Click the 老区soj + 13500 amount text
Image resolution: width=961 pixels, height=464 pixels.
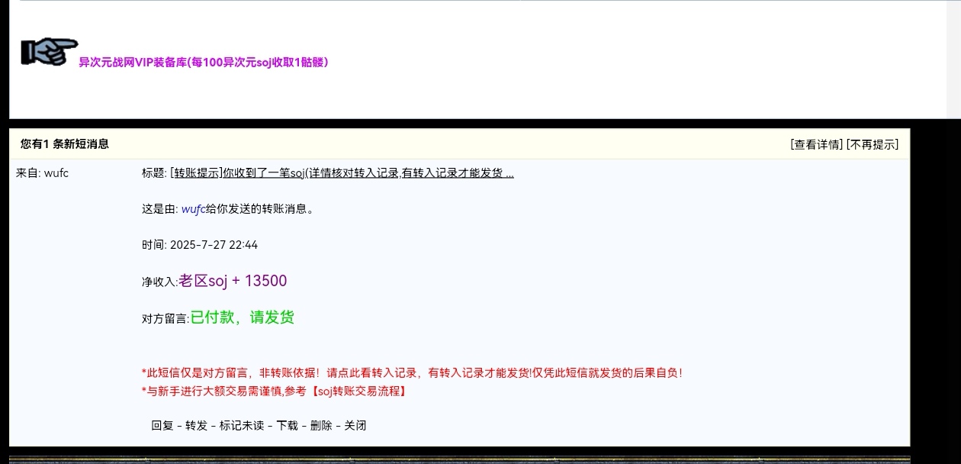(233, 282)
